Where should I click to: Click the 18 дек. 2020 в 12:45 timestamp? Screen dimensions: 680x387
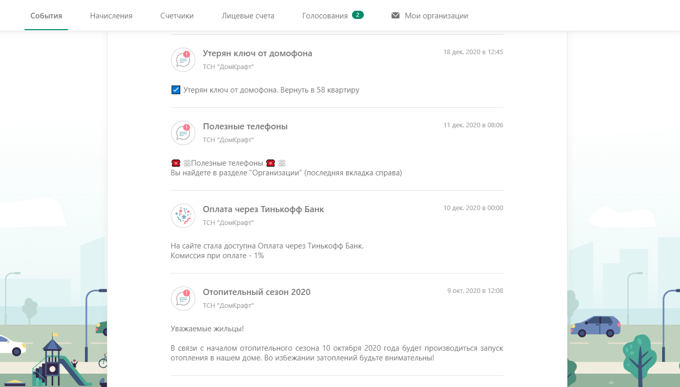point(473,52)
